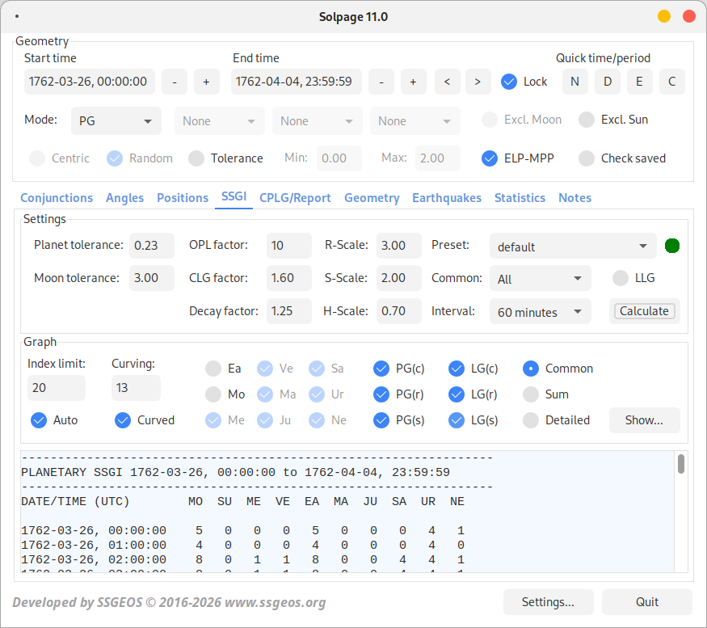This screenshot has width=707, height=628.
Task: Click the Calculate button
Action: pos(644,311)
